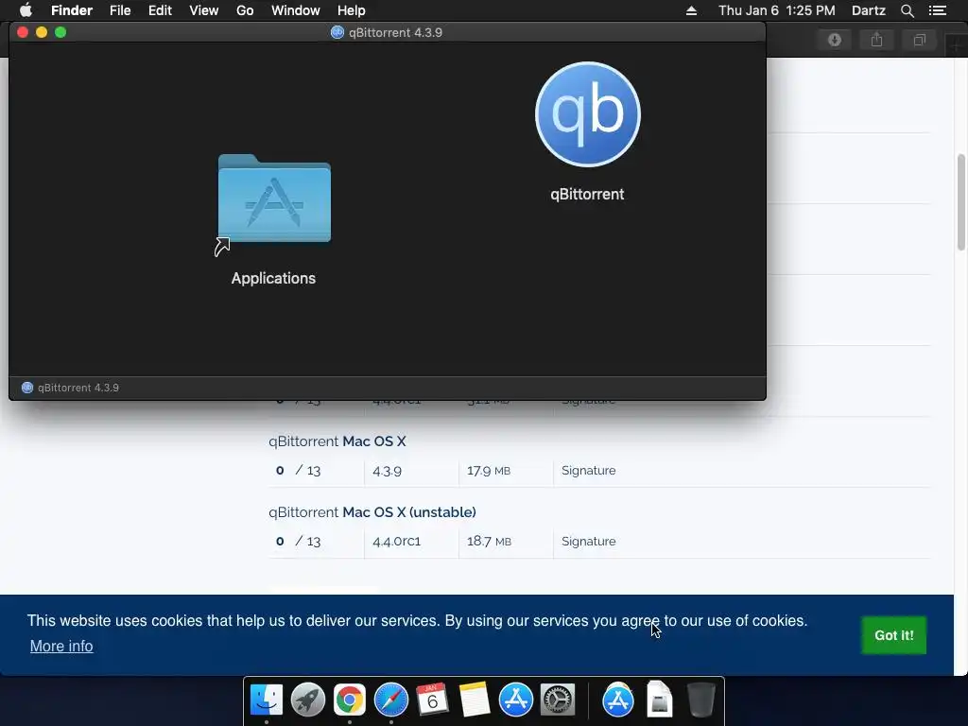Click the browser Share toolbar button
The width and height of the screenshot is (968, 726).
(x=876, y=40)
